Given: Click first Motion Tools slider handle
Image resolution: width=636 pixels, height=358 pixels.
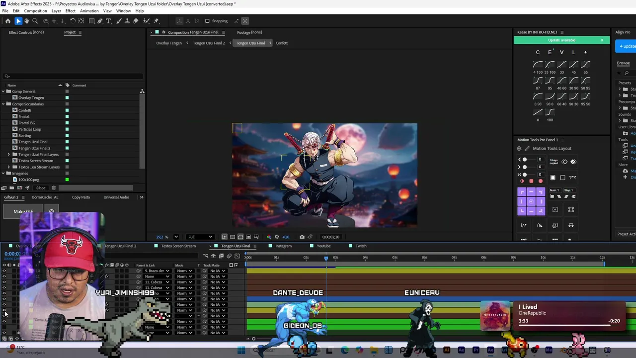Looking at the screenshot, I should (524, 160).
